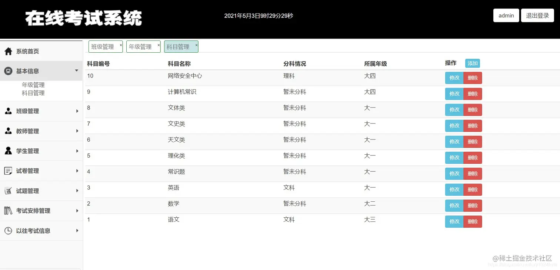The image size is (560, 270).
Task: Click 修改 for 英语
Action: point(454,190)
